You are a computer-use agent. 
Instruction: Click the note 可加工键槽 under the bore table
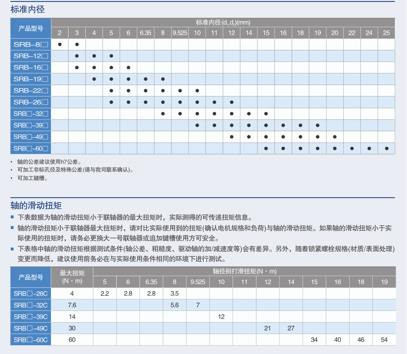pos(32,178)
